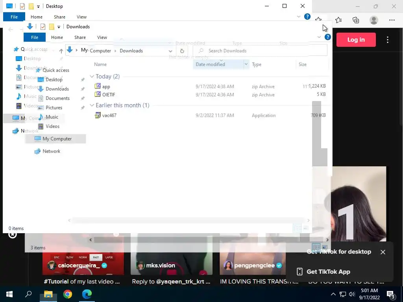This screenshot has height=302, width=403.
Task: Select Videos in the Downloads navigation pane
Action: pyautogui.click(x=52, y=126)
